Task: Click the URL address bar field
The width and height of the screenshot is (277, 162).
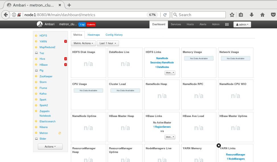Action: [x=85, y=15]
